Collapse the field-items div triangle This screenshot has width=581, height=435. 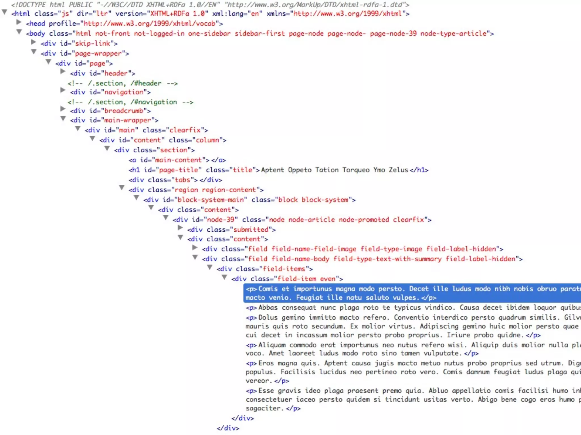click(210, 267)
